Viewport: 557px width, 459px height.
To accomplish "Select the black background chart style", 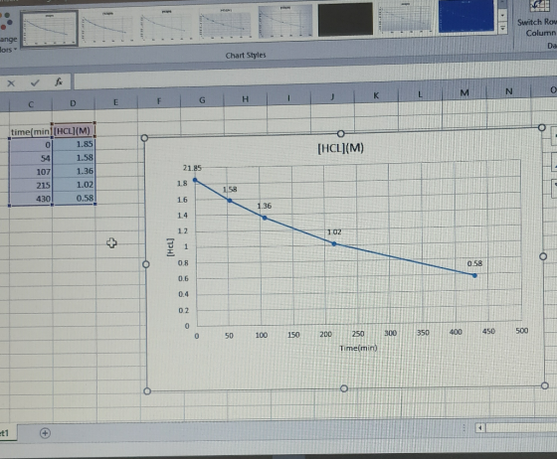I will tap(345, 19).
